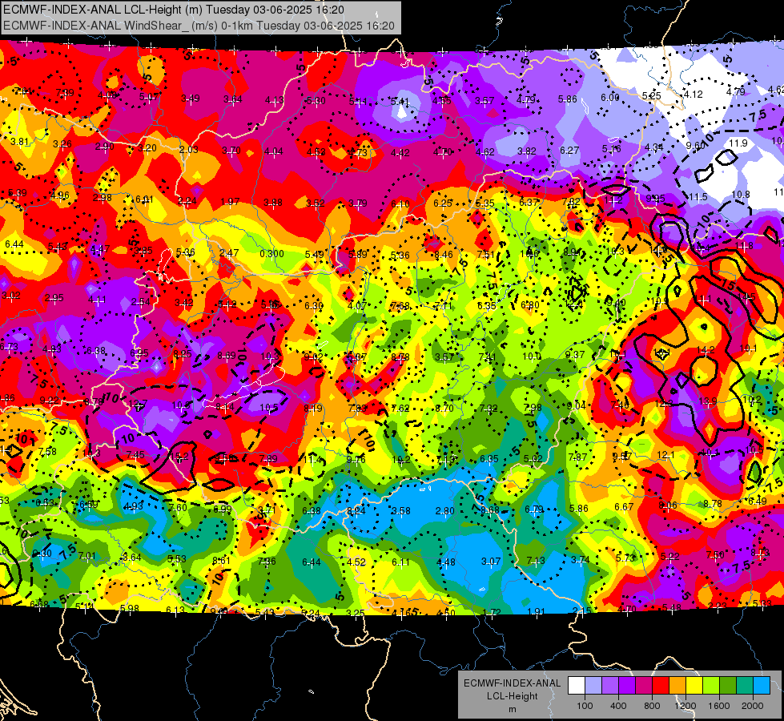
Task: Click the legend label 1200
Action: coord(685,706)
